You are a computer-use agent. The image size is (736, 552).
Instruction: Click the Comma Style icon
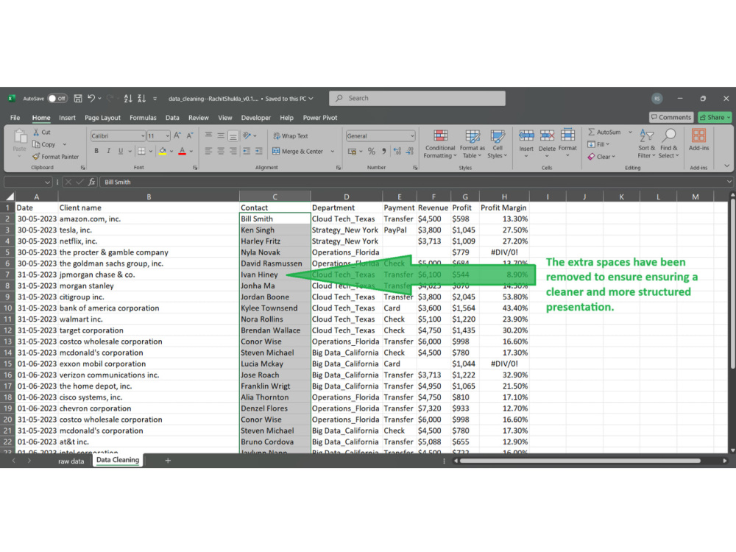tap(384, 151)
